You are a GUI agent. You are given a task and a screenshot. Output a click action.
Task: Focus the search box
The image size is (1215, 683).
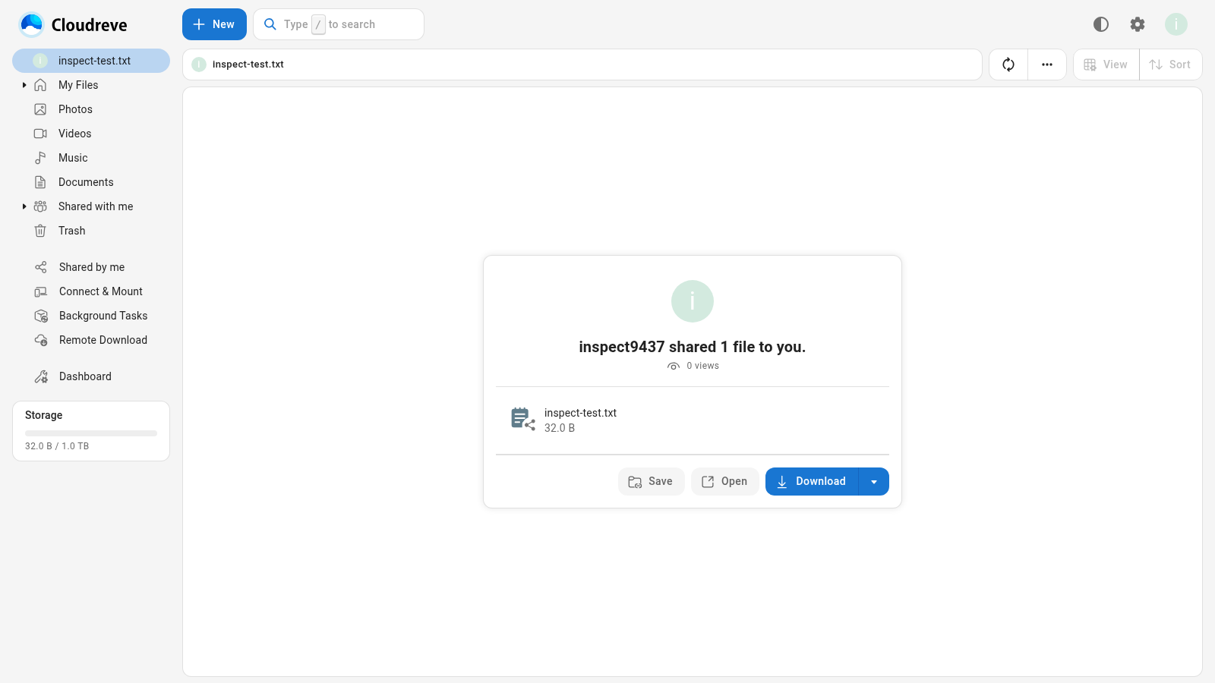(339, 24)
